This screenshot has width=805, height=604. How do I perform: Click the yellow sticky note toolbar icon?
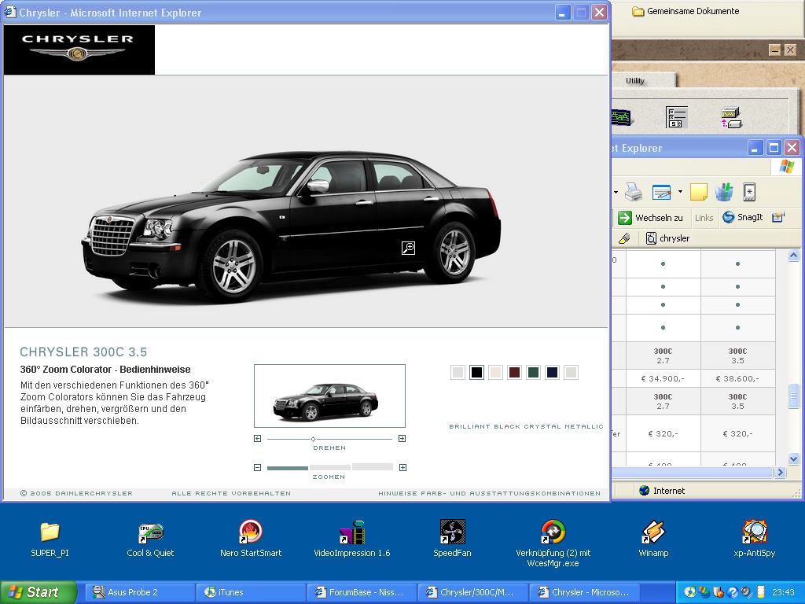pos(699,192)
